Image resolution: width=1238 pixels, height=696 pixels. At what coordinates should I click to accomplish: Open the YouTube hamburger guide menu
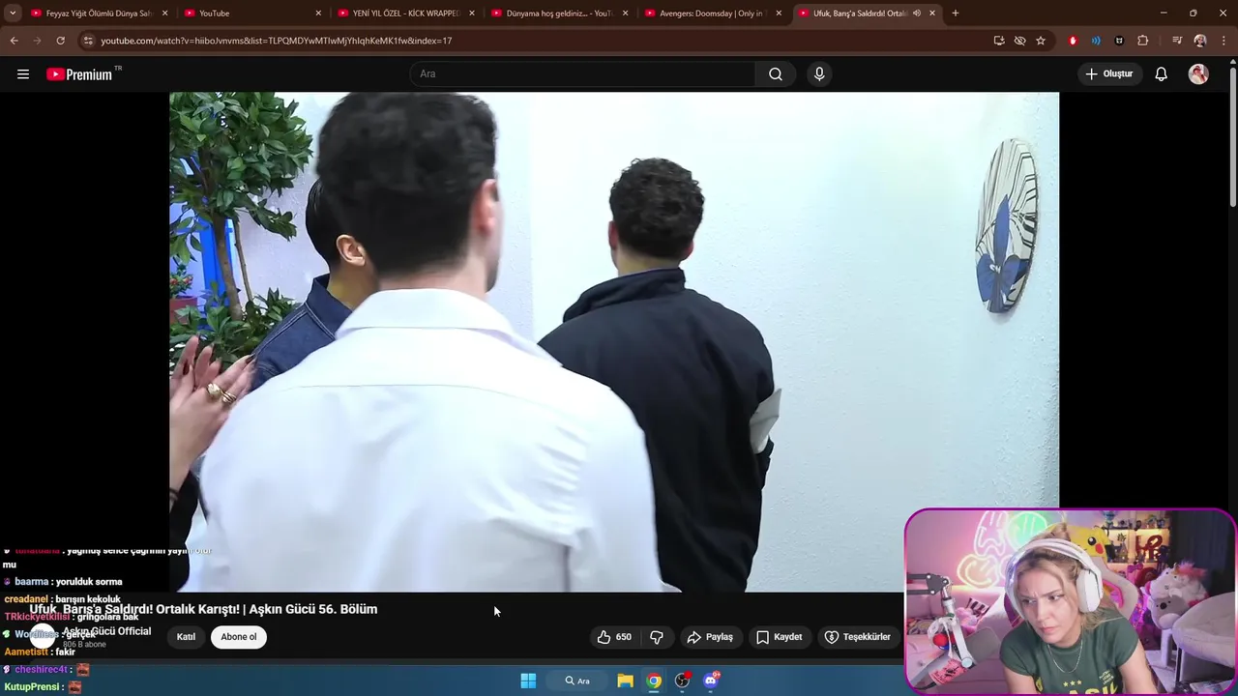point(23,74)
